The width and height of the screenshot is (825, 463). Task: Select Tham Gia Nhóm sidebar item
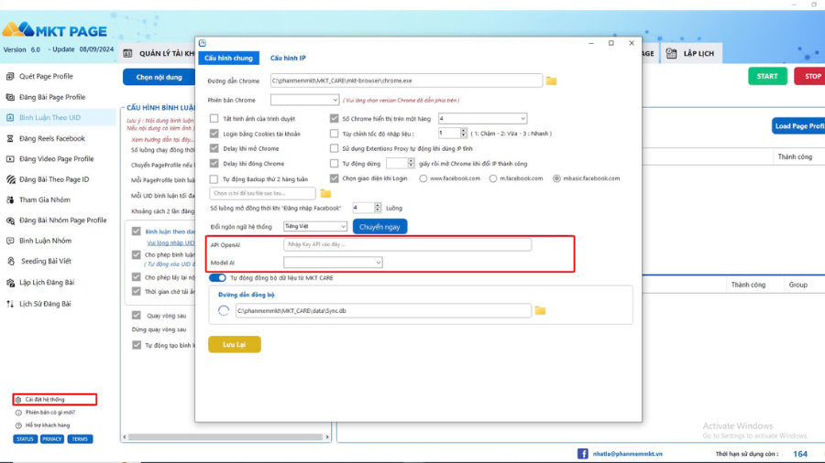coord(46,199)
